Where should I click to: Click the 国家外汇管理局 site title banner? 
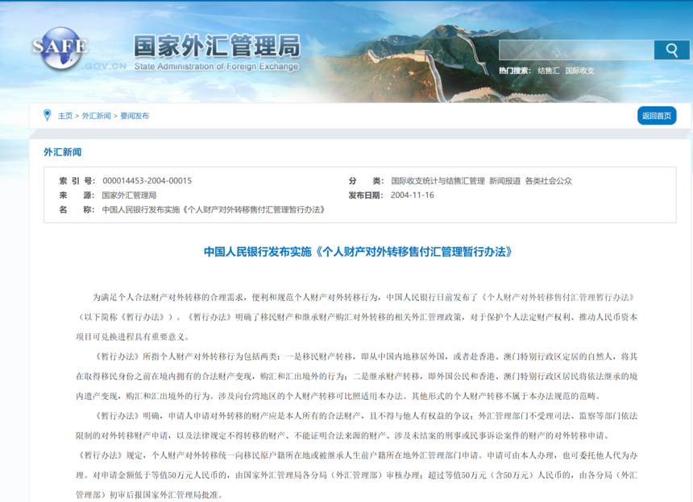217,47
